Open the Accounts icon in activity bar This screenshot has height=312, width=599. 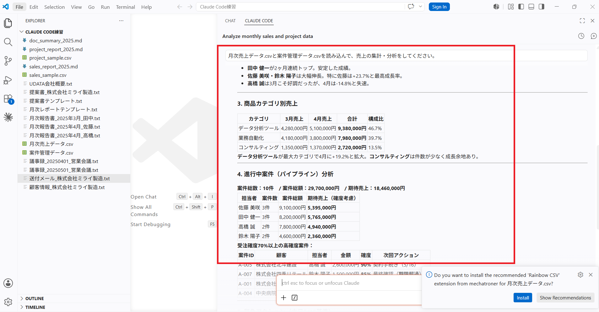coord(8,283)
